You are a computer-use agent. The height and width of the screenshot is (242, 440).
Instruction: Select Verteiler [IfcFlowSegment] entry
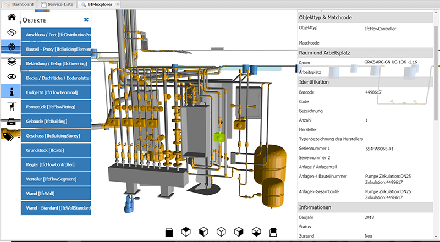[x=56, y=179]
